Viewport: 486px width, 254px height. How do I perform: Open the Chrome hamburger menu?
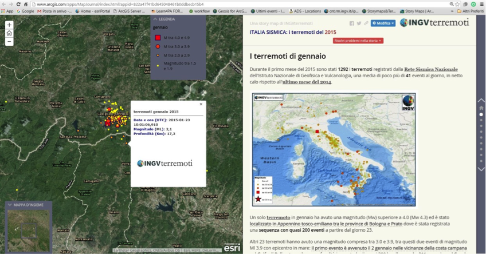pos(481,5)
